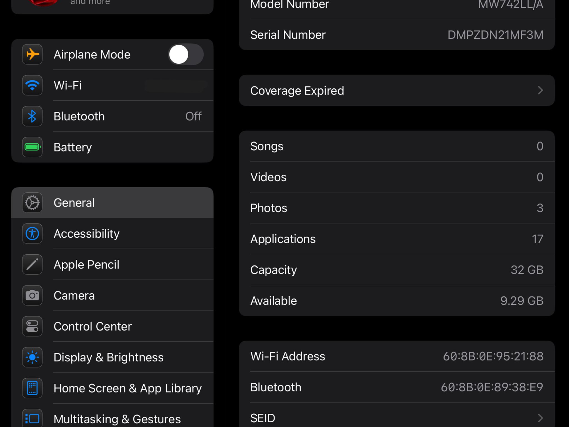Tap Bluetooth address 60:8B:0E:89:38:E9
Viewport: 569px width, 427px height.
pos(492,387)
